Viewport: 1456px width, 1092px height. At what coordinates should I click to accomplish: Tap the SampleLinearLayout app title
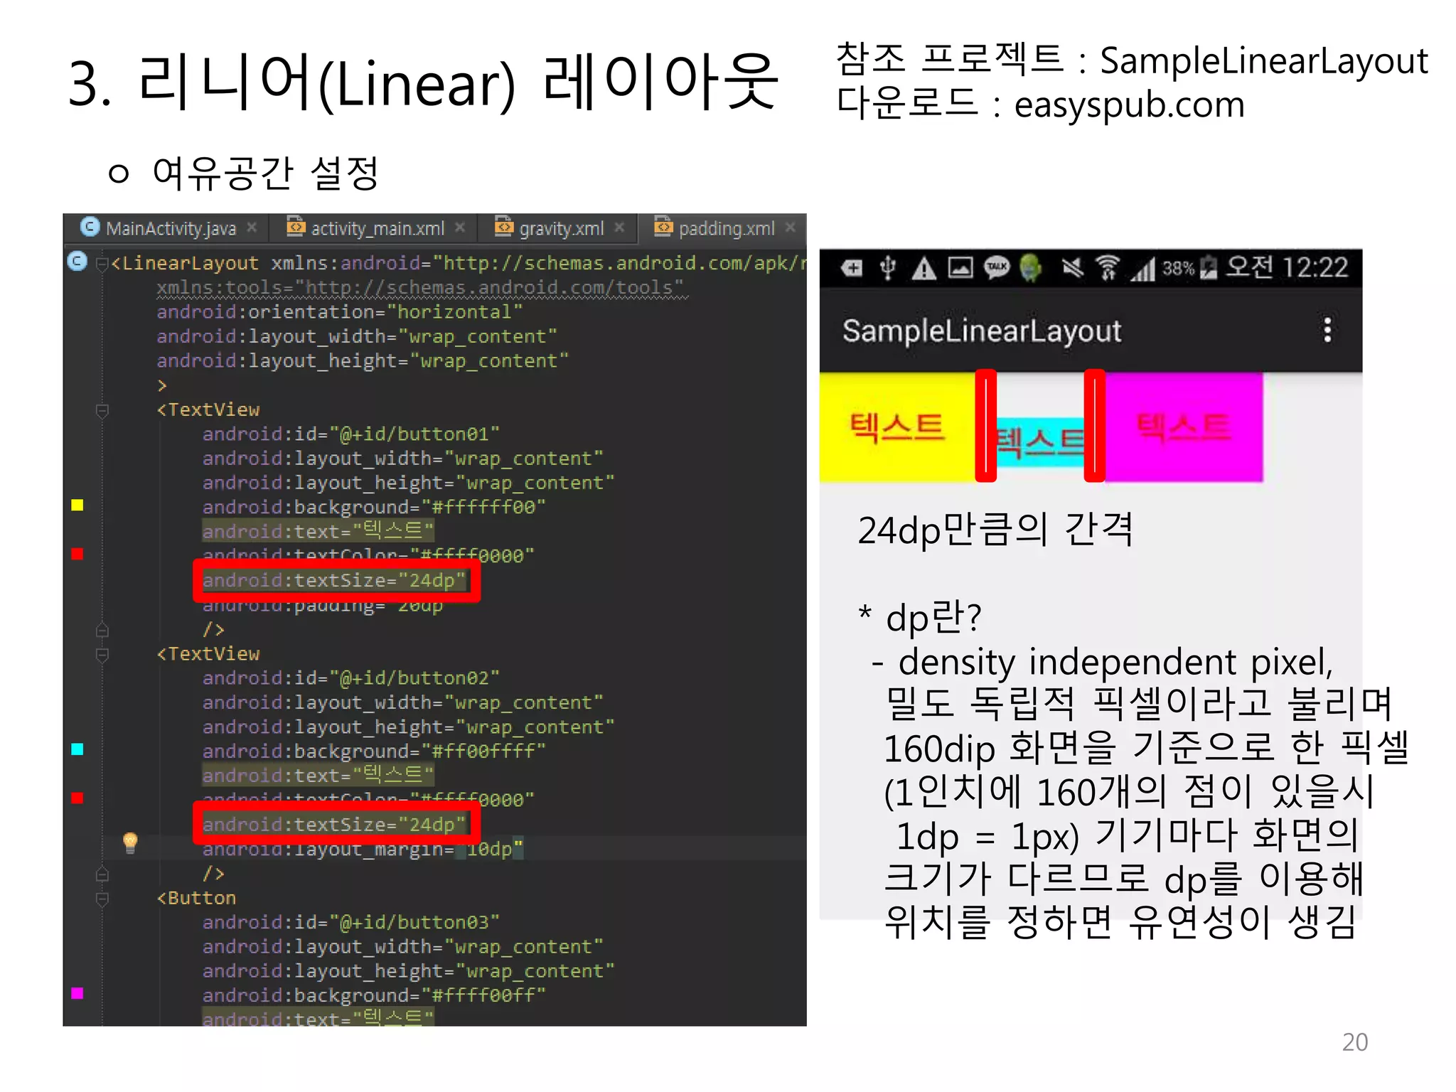click(x=982, y=331)
